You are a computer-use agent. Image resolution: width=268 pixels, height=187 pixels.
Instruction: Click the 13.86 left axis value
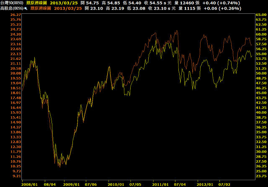tap(16, 132)
